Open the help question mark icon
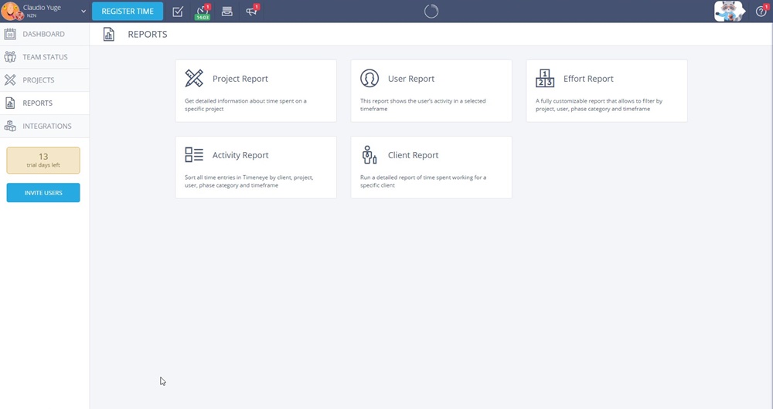 (x=761, y=12)
